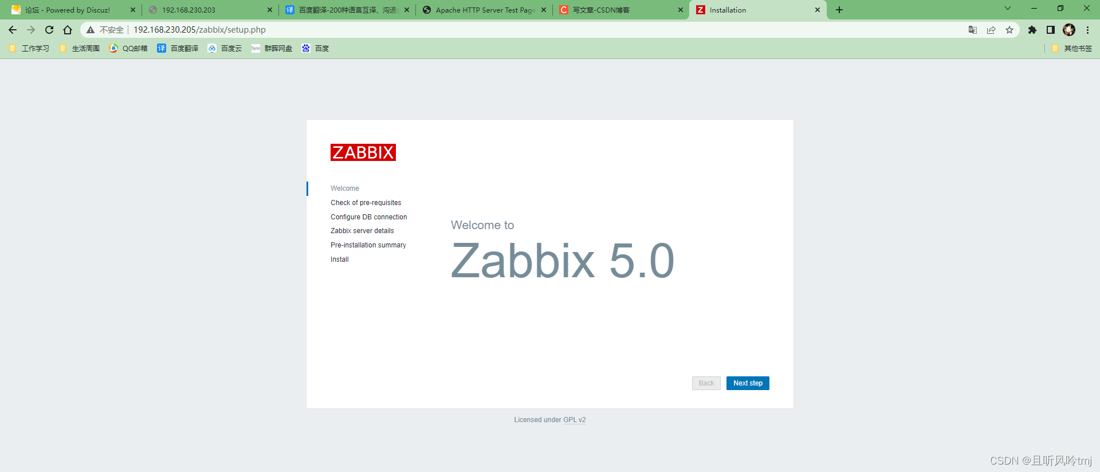Open the 百度 bookmark
The width and height of the screenshot is (1100, 472).
316,49
